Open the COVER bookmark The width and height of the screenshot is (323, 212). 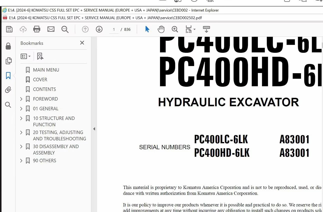pos(40,79)
